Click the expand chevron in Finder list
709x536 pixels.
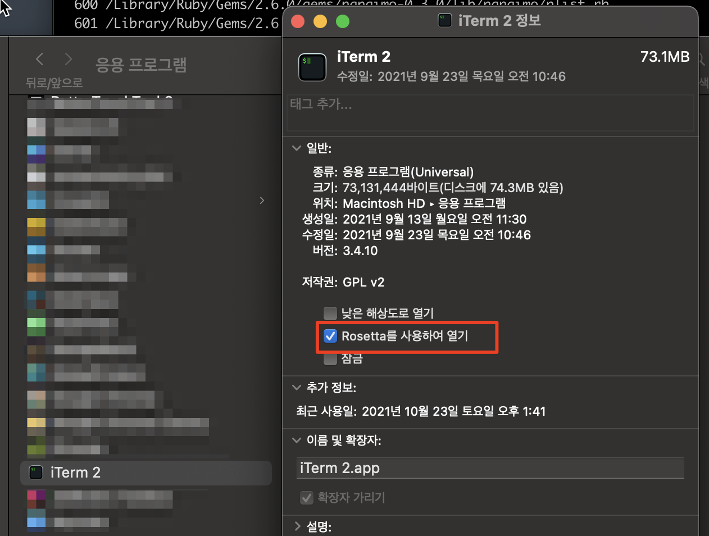point(262,201)
